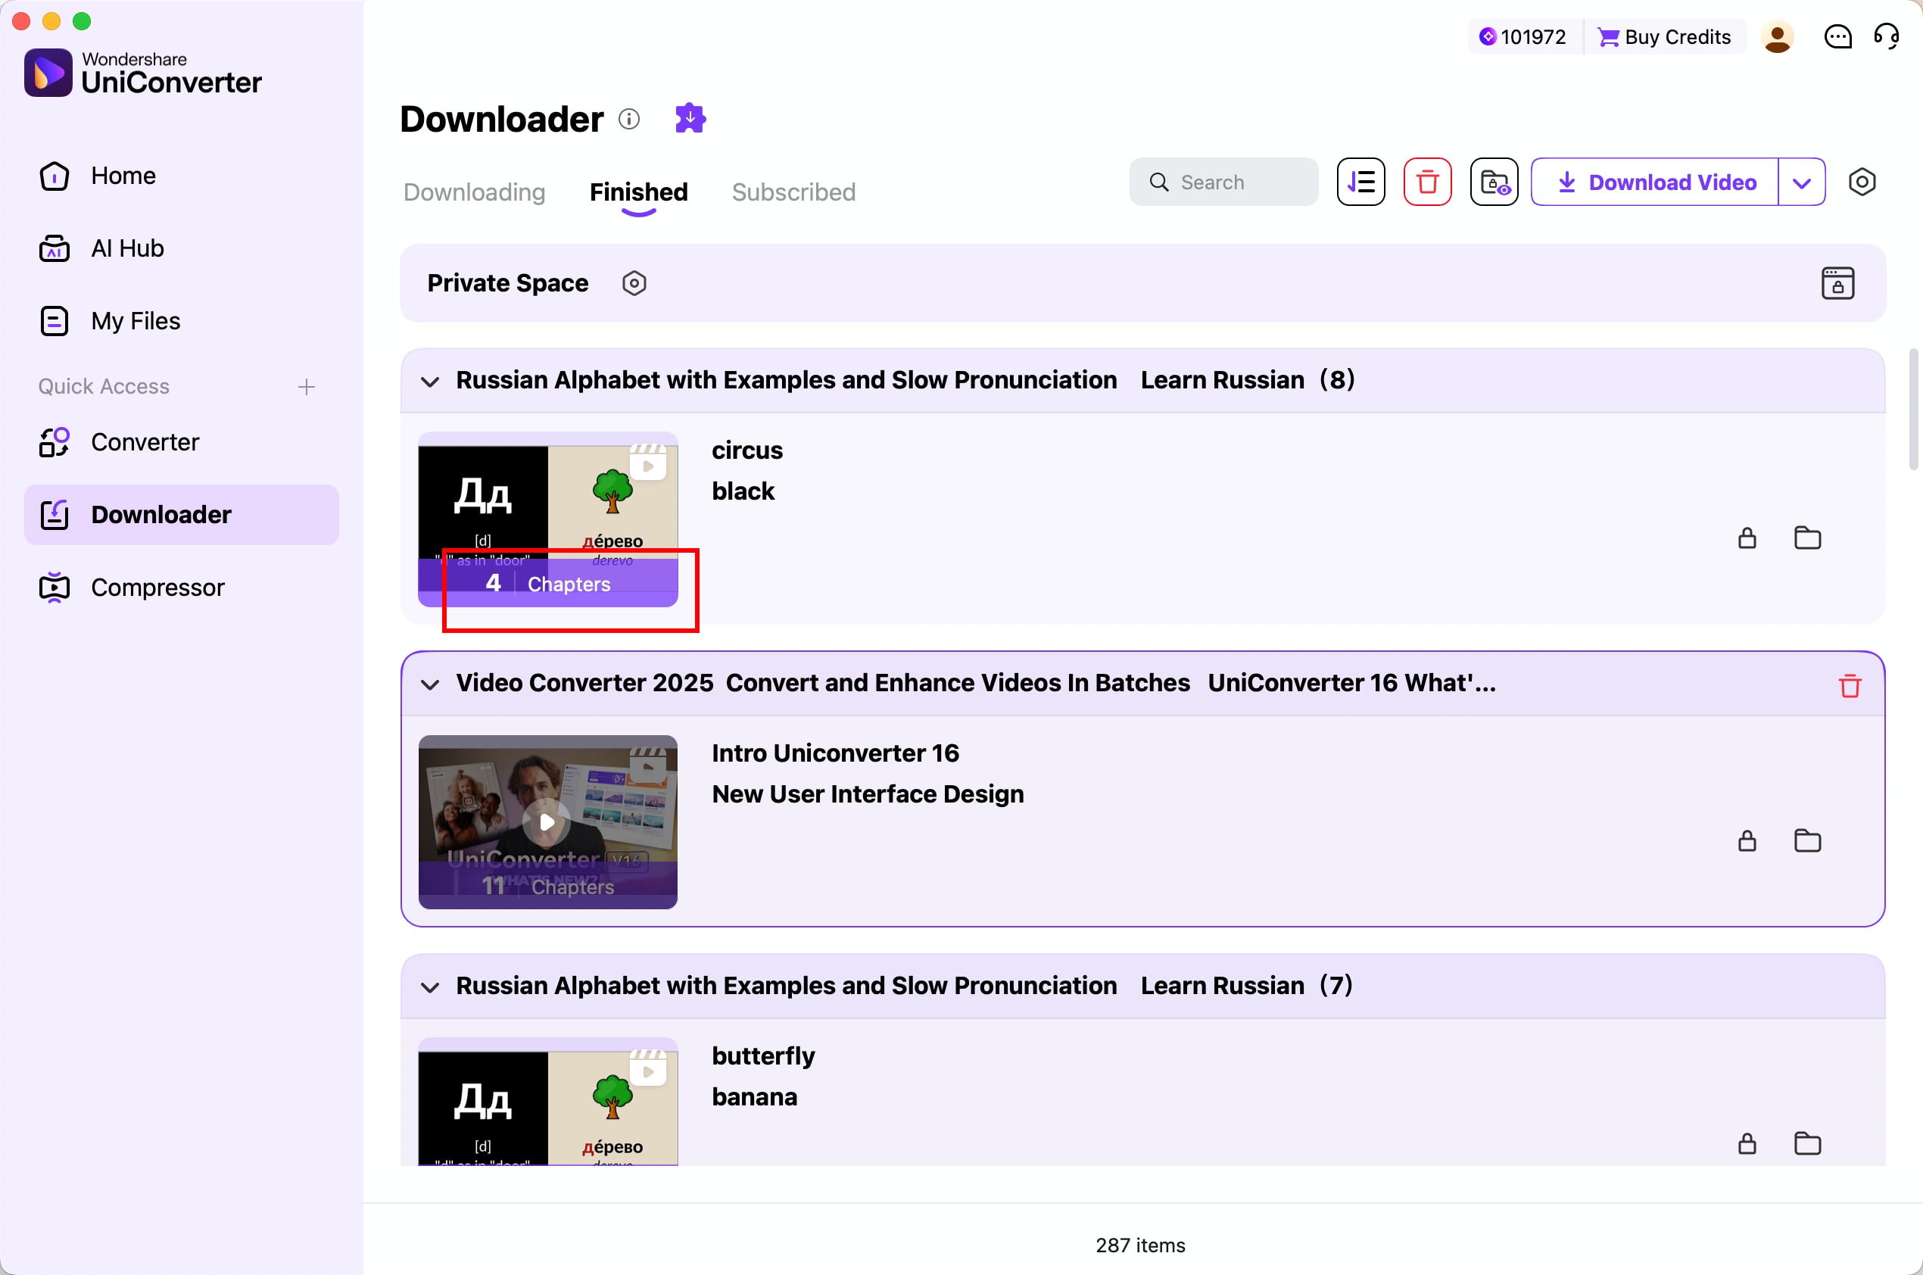The image size is (1923, 1275).
Task: Click into the Search field
Action: (x=1223, y=182)
